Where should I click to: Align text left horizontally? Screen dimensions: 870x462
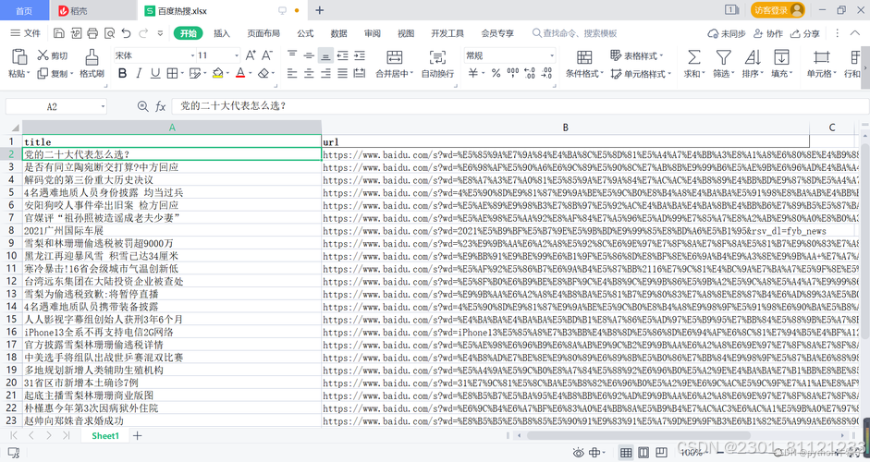click(x=292, y=73)
